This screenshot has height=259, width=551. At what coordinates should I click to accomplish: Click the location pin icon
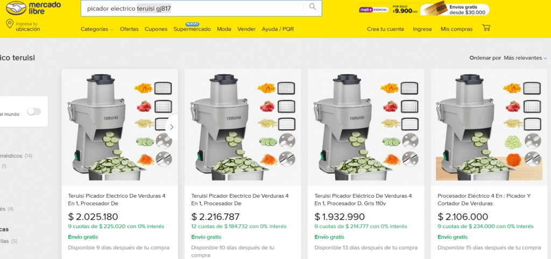tap(10, 24)
